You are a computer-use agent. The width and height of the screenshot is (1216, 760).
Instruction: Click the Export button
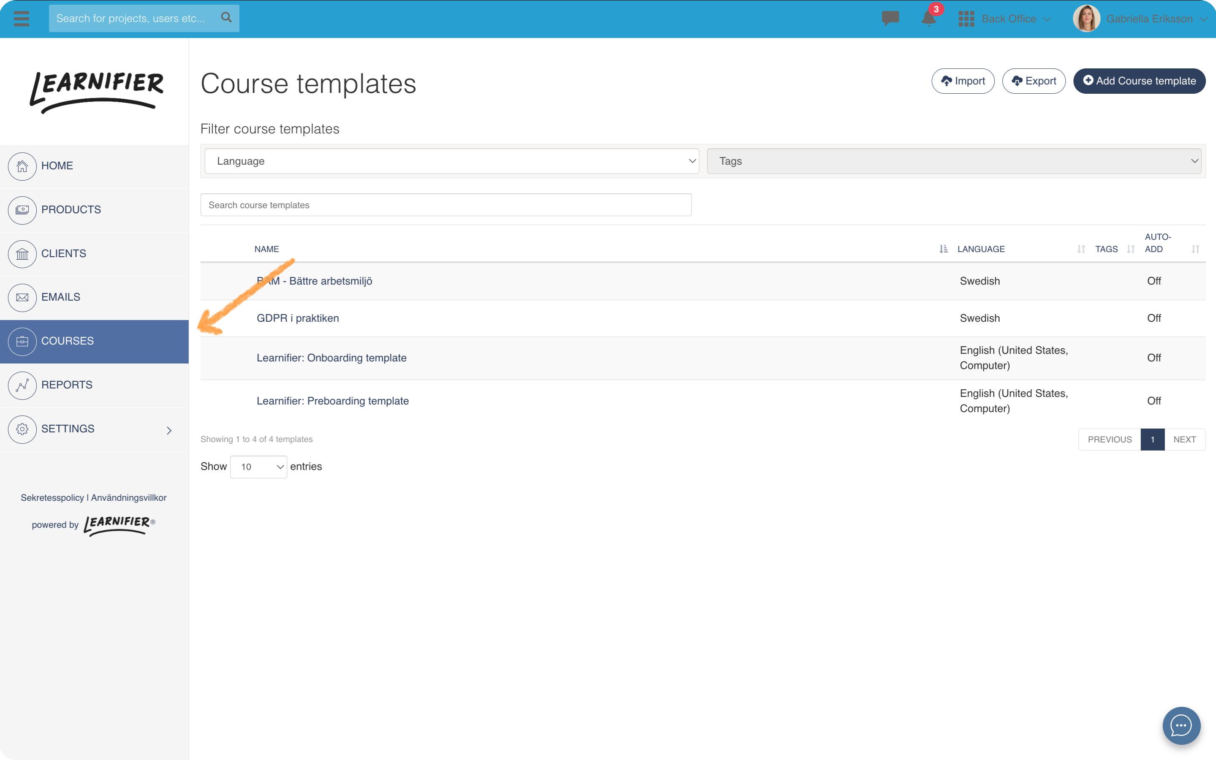[x=1034, y=81]
